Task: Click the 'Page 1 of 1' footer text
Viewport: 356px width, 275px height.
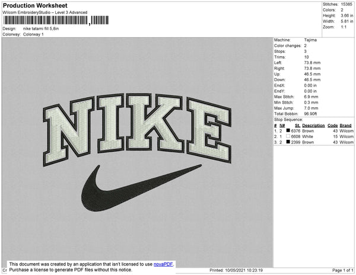Action: pos(343,270)
